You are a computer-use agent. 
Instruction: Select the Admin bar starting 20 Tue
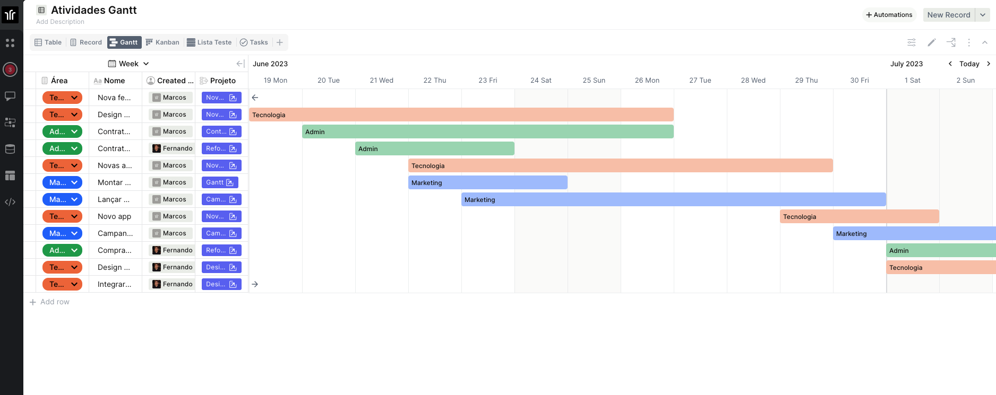pos(488,131)
